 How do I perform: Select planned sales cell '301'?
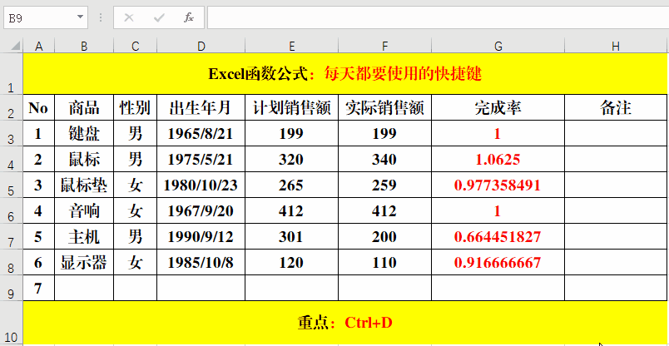point(292,236)
